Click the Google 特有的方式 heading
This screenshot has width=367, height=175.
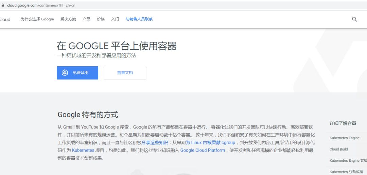pyautogui.click(x=88, y=115)
